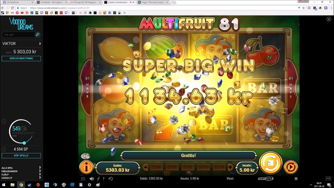Open File Explorer from taskbar
Screen dimensions: 334x188
coord(12,185)
